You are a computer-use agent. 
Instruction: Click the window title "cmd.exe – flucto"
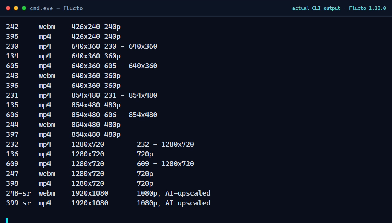coord(56,8)
